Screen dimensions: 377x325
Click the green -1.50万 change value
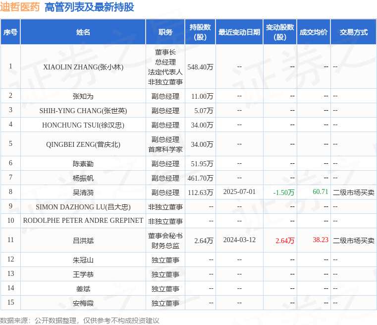pyautogui.click(x=284, y=193)
